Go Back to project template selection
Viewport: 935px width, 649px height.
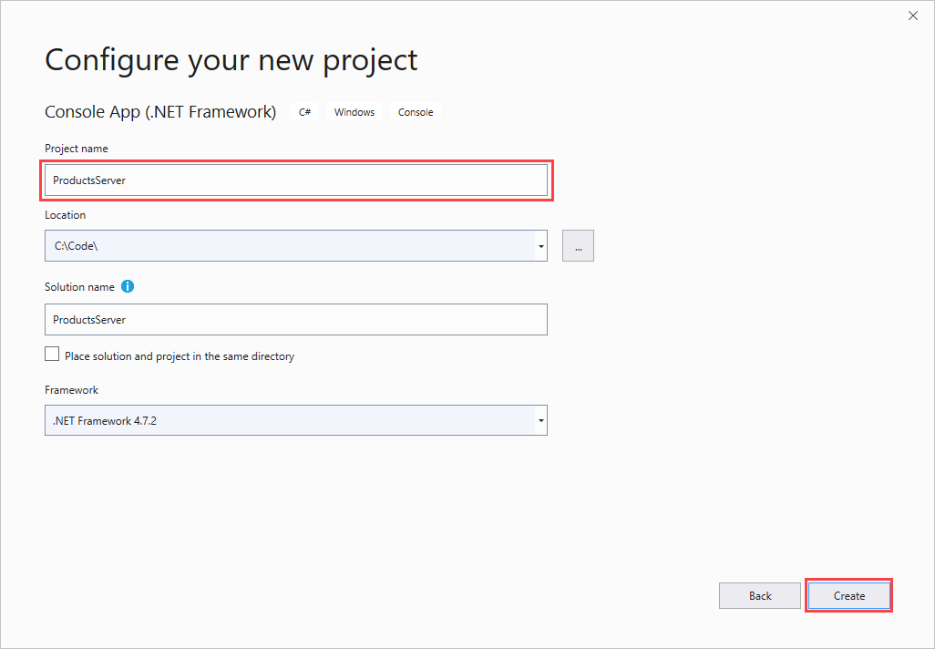click(x=759, y=595)
